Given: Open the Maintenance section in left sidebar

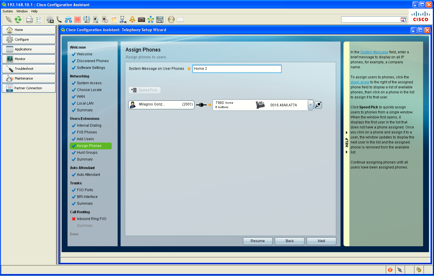Looking at the screenshot, I should point(29,78).
